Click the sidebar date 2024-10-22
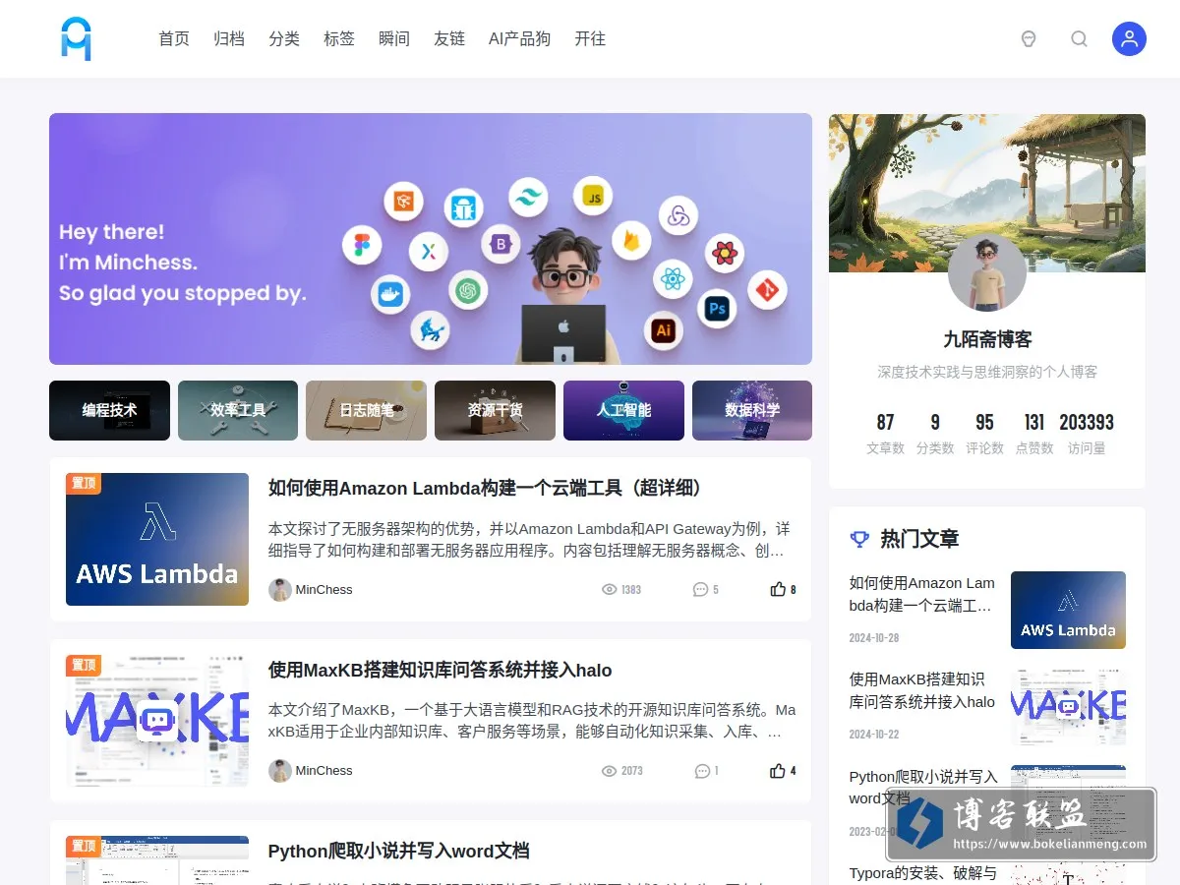1180x885 pixels. 874,734
